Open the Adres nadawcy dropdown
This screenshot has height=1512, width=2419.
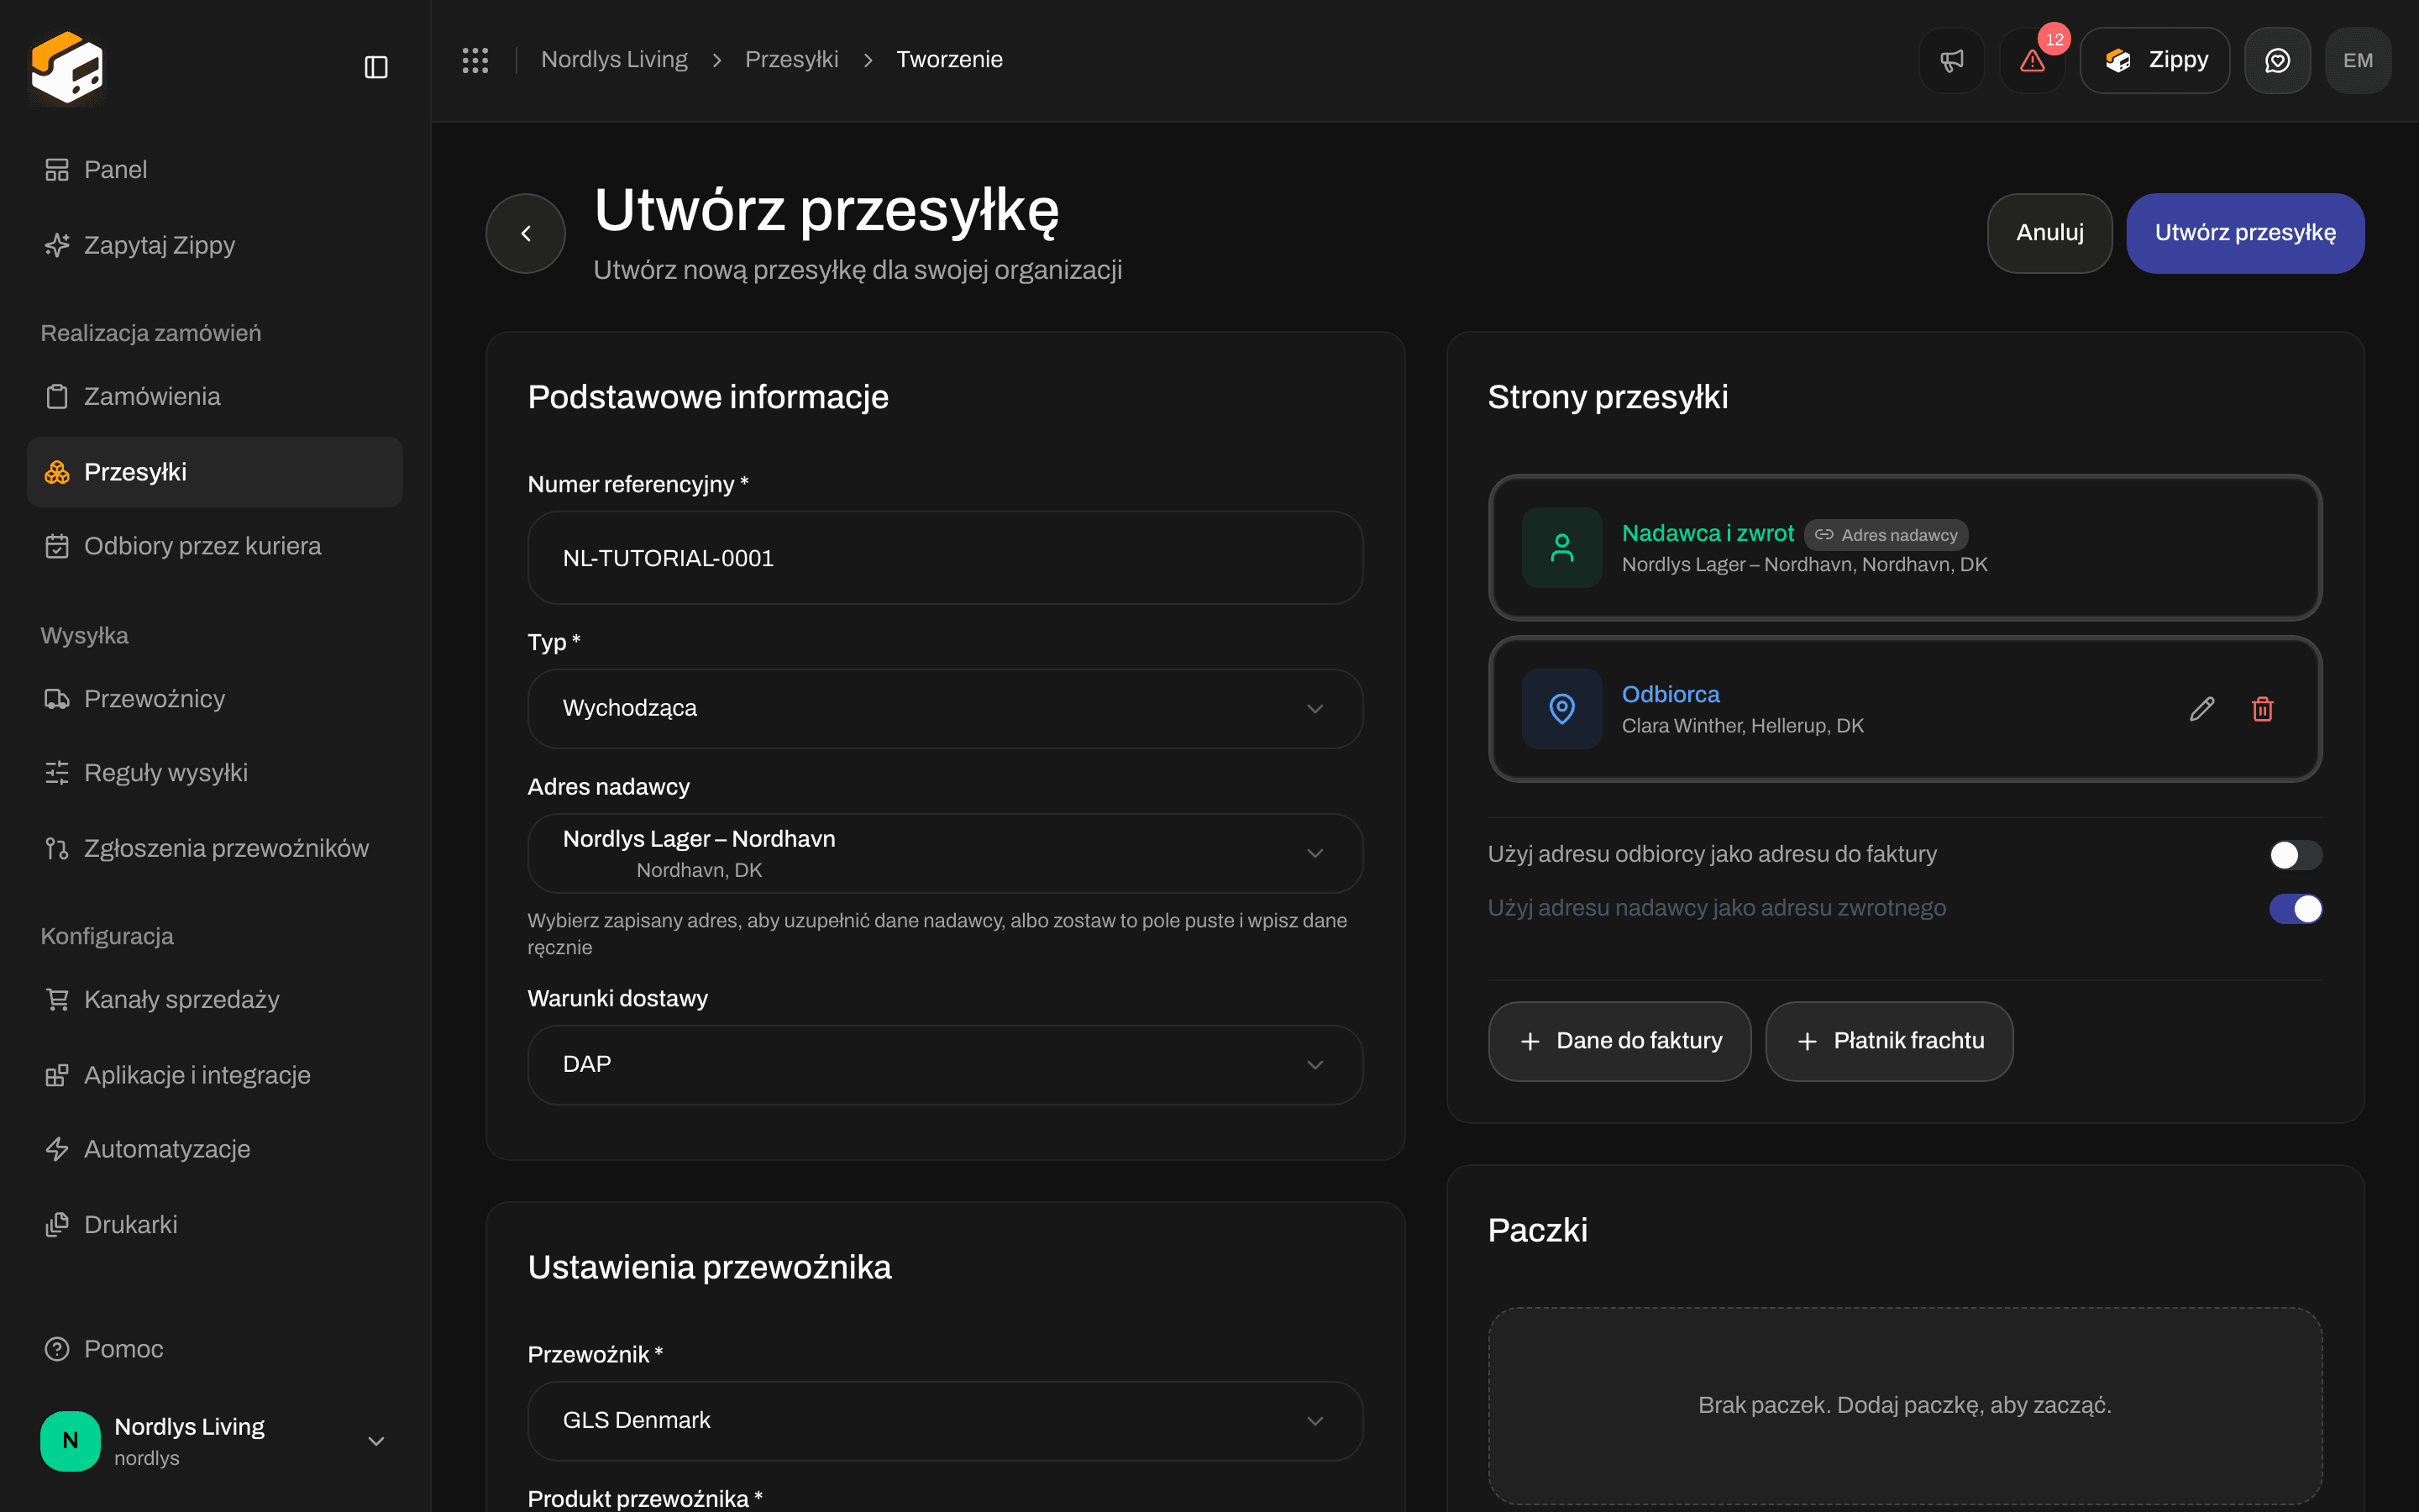point(945,853)
